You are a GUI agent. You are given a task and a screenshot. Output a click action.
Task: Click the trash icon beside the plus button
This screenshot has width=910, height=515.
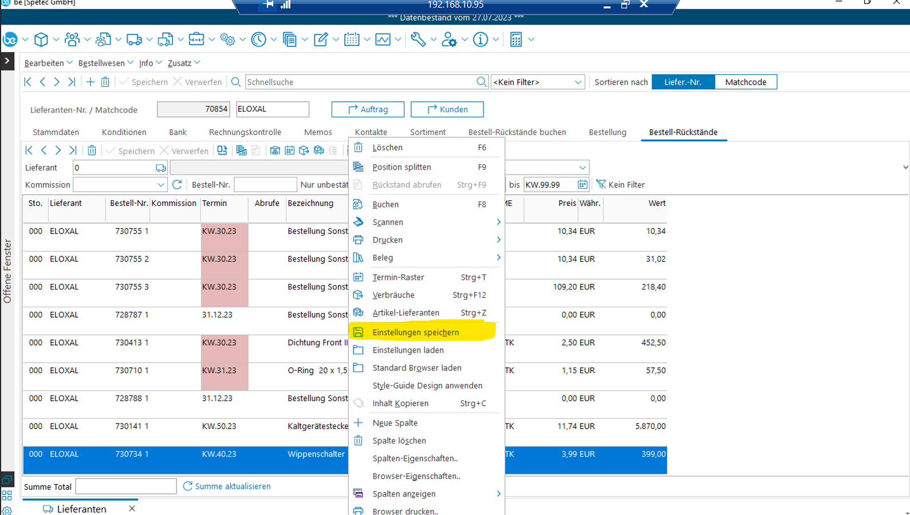105,82
